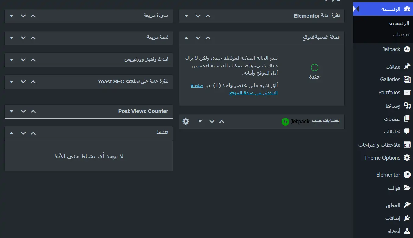Click the Jetpack lightning icon in sidebar
The height and width of the screenshot is (238, 413).
click(x=407, y=49)
